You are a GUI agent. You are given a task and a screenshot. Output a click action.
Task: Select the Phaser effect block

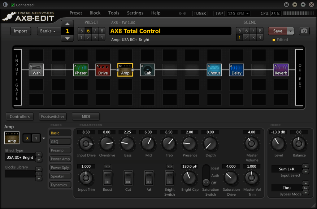pyautogui.click(x=81, y=70)
